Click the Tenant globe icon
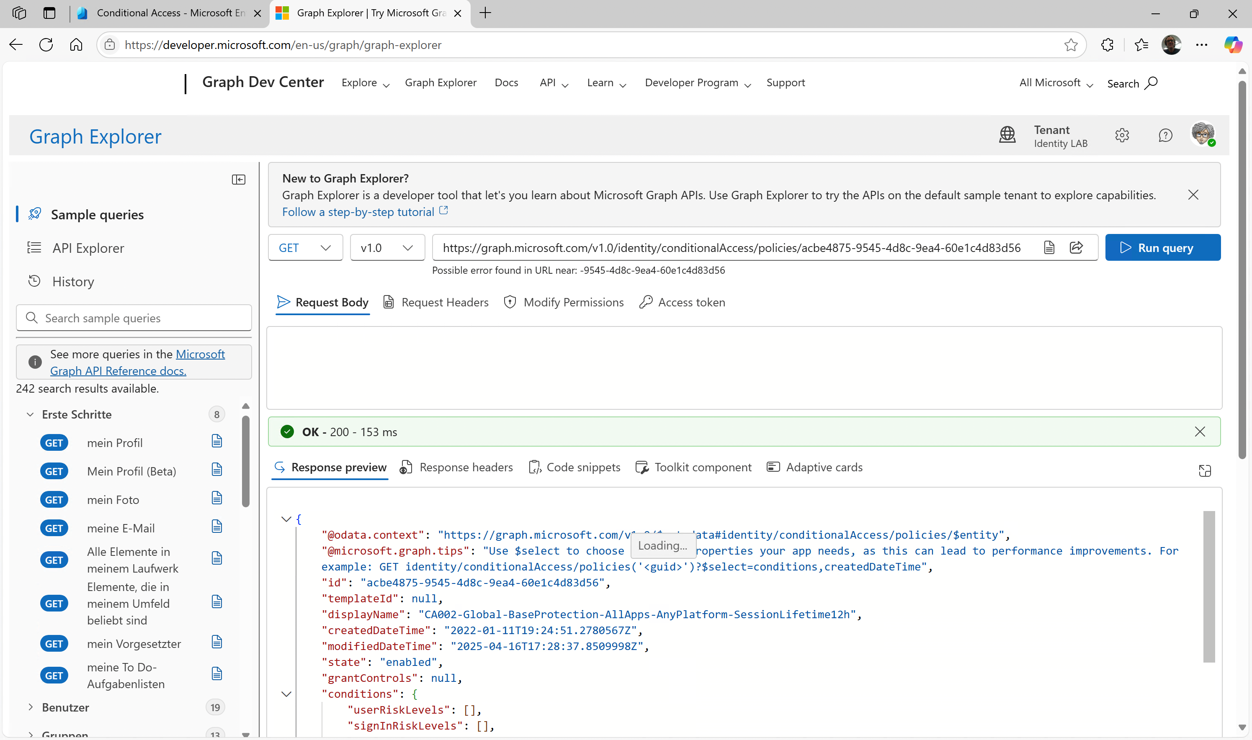Viewport: 1252px width, 740px height. click(1007, 135)
